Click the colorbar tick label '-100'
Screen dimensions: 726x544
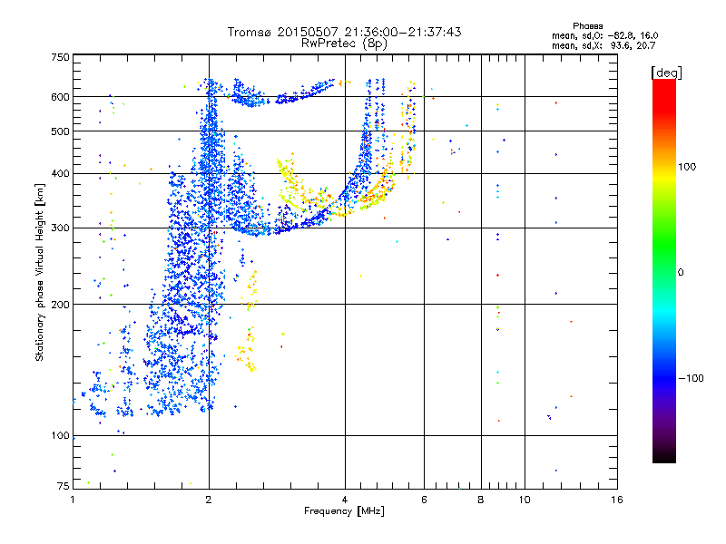692,378
